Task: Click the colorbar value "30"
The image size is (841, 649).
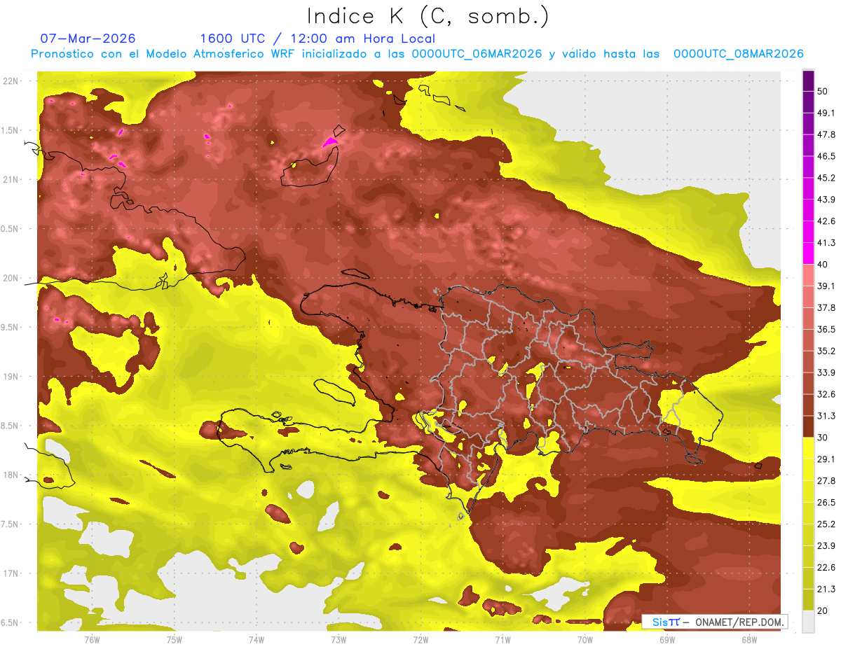Action: (x=823, y=437)
